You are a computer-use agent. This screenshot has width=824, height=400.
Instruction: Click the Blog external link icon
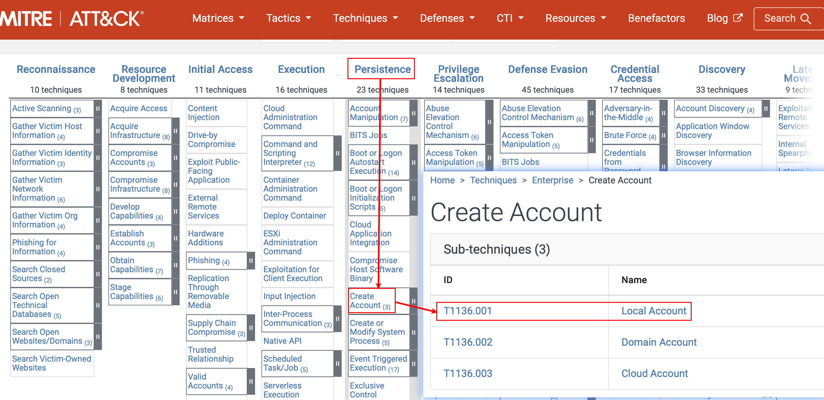pyautogui.click(x=738, y=18)
